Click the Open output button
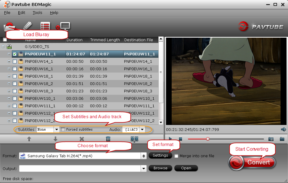 click(x=186, y=168)
